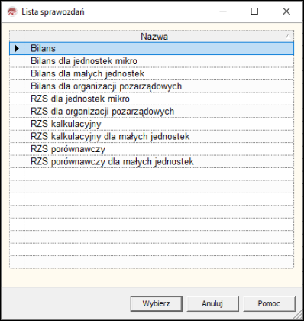
Task: Click the row indicator arrow beside Bilans
Action: point(17,48)
